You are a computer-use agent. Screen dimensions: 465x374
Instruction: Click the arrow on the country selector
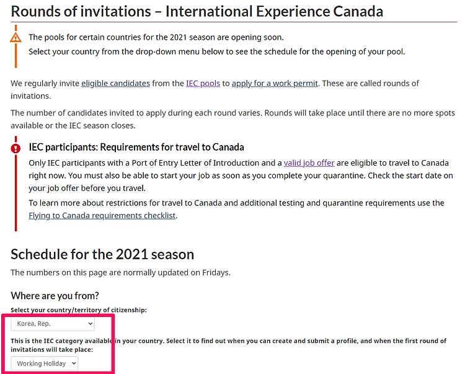click(90, 324)
